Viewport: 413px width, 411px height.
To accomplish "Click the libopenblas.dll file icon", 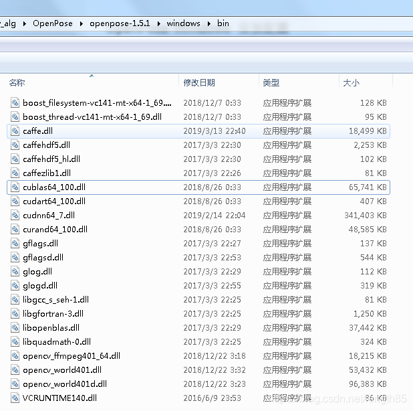I will pos(15,327).
